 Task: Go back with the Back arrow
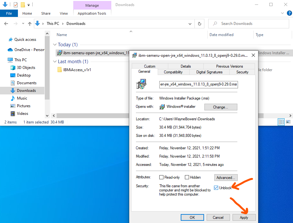(6, 24)
